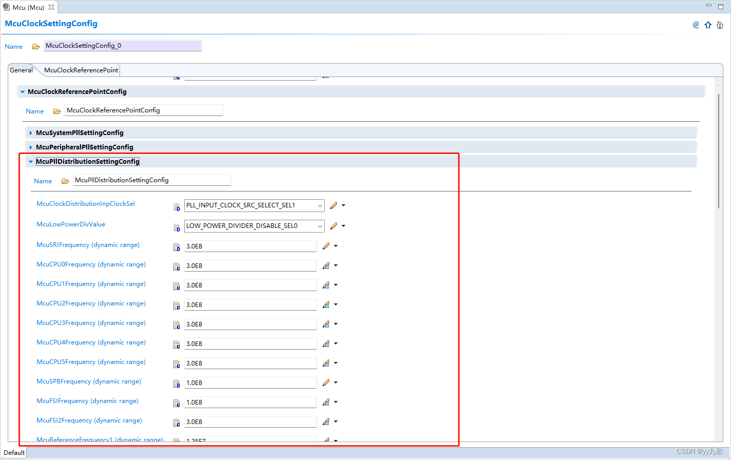Screen dimensions: 731x460
Task: Click the McuSRIFrequency (dynamic range) label link
Action: 88,245
